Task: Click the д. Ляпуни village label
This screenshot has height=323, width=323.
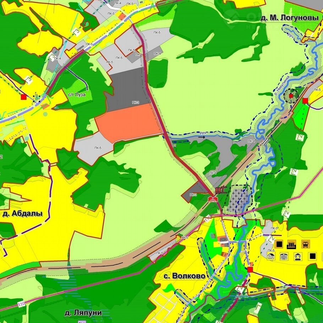Action: (x=83, y=313)
